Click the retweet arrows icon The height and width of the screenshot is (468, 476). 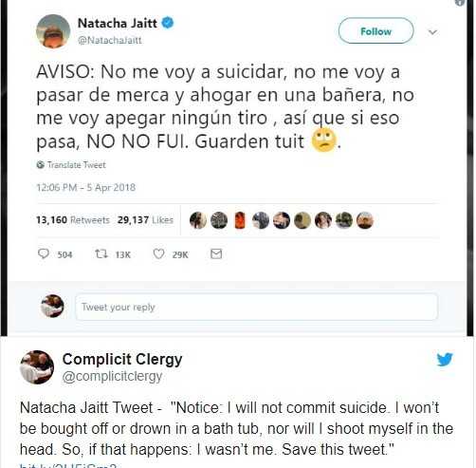(x=101, y=253)
